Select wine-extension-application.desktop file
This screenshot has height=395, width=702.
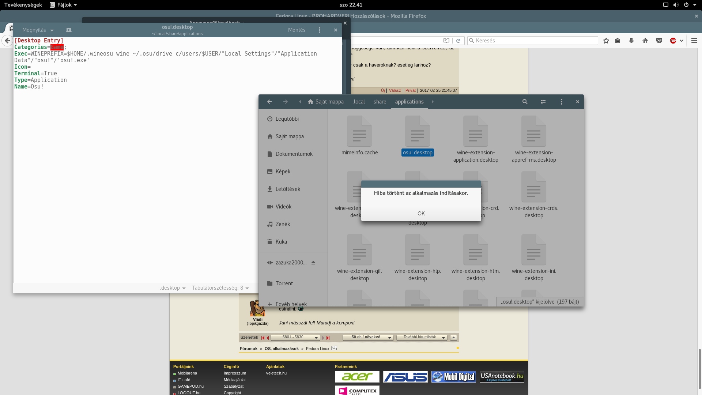tap(476, 139)
